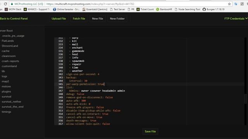Open the survival folder
The height and width of the screenshot is (139, 248).
[x=7, y=97]
